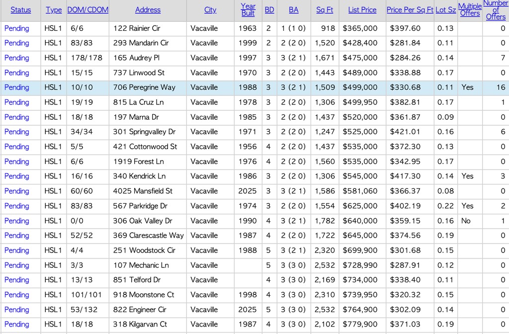
Task: Click Pending status for 4025 Mansfield St
Action: [x=17, y=191]
